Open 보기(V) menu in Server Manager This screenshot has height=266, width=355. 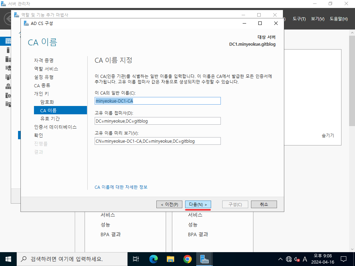(318, 19)
